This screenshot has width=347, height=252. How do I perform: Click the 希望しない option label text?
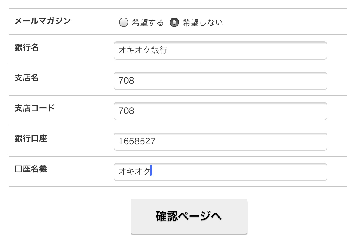(x=203, y=23)
